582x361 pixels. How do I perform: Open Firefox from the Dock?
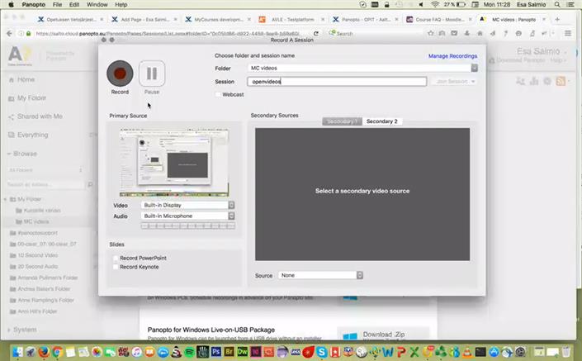[x=44, y=351]
